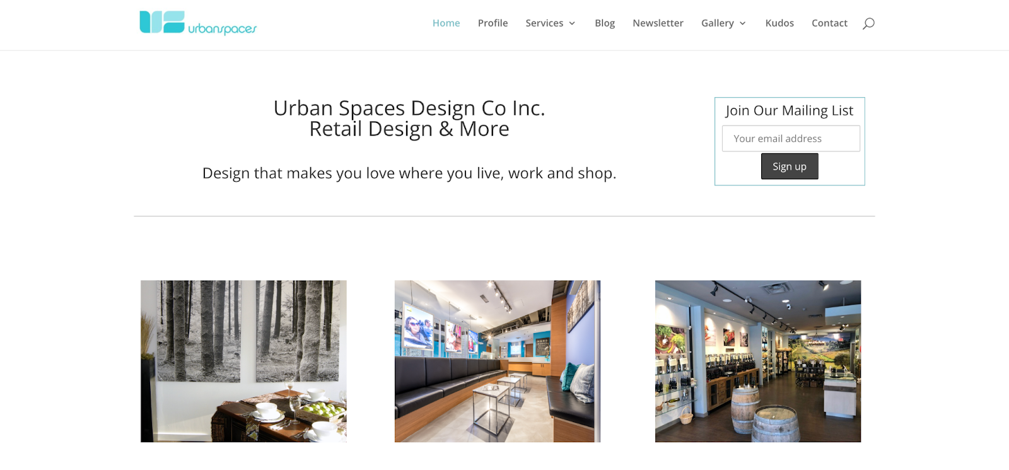Open the Services menu item

[x=544, y=23]
